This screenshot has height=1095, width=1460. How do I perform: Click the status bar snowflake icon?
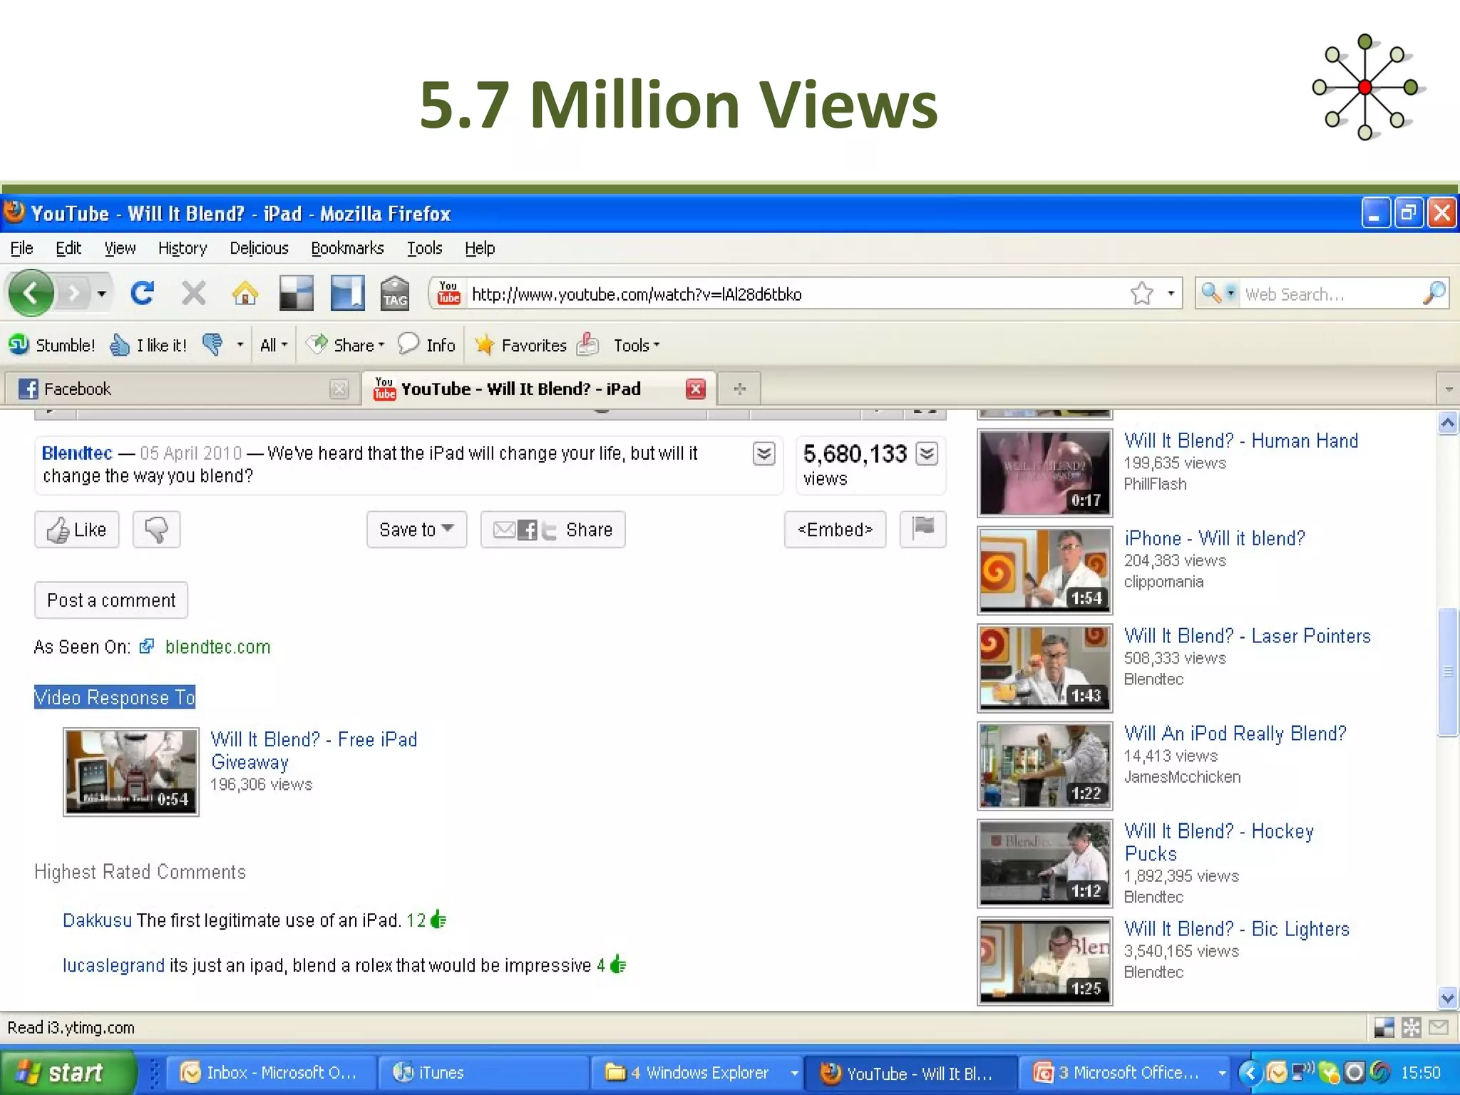1411,1027
